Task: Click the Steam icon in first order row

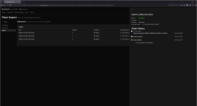Action: pos(95,33)
